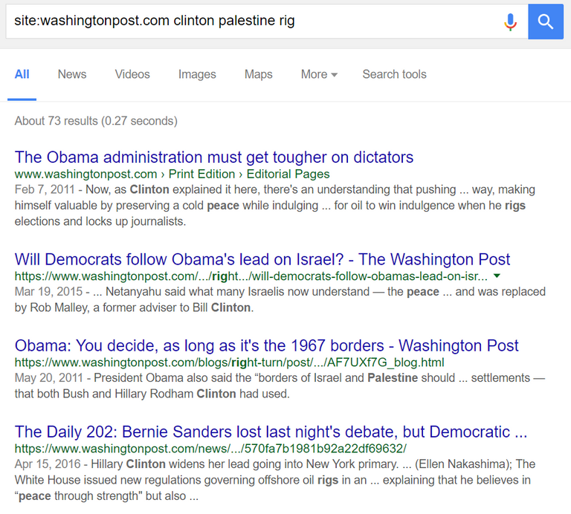Open 'Will Democrats follow Obama's lead on Israel' link
The height and width of the screenshot is (514, 571).
click(262, 259)
